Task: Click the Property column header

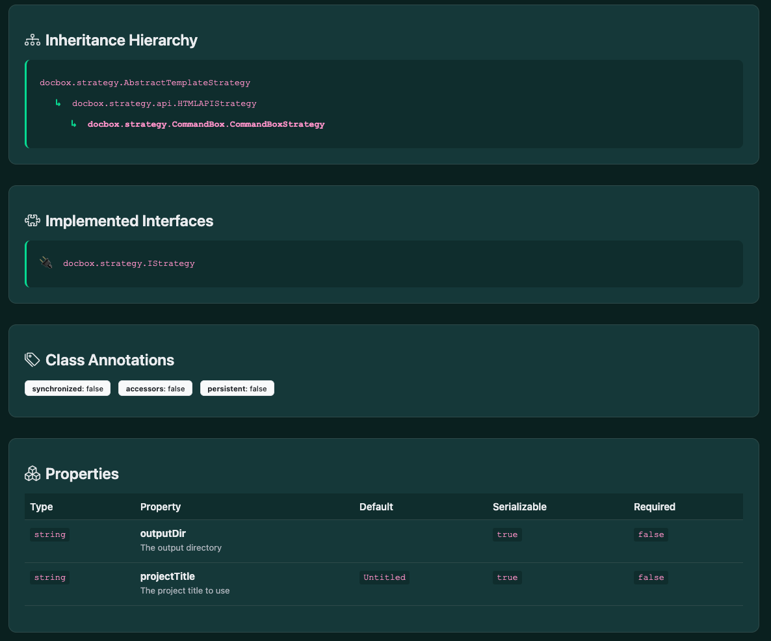Action: click(161, 507)
